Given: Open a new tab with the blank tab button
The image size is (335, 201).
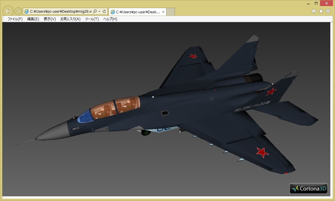Looking at the screenshot, I should [x=171, y=12].
